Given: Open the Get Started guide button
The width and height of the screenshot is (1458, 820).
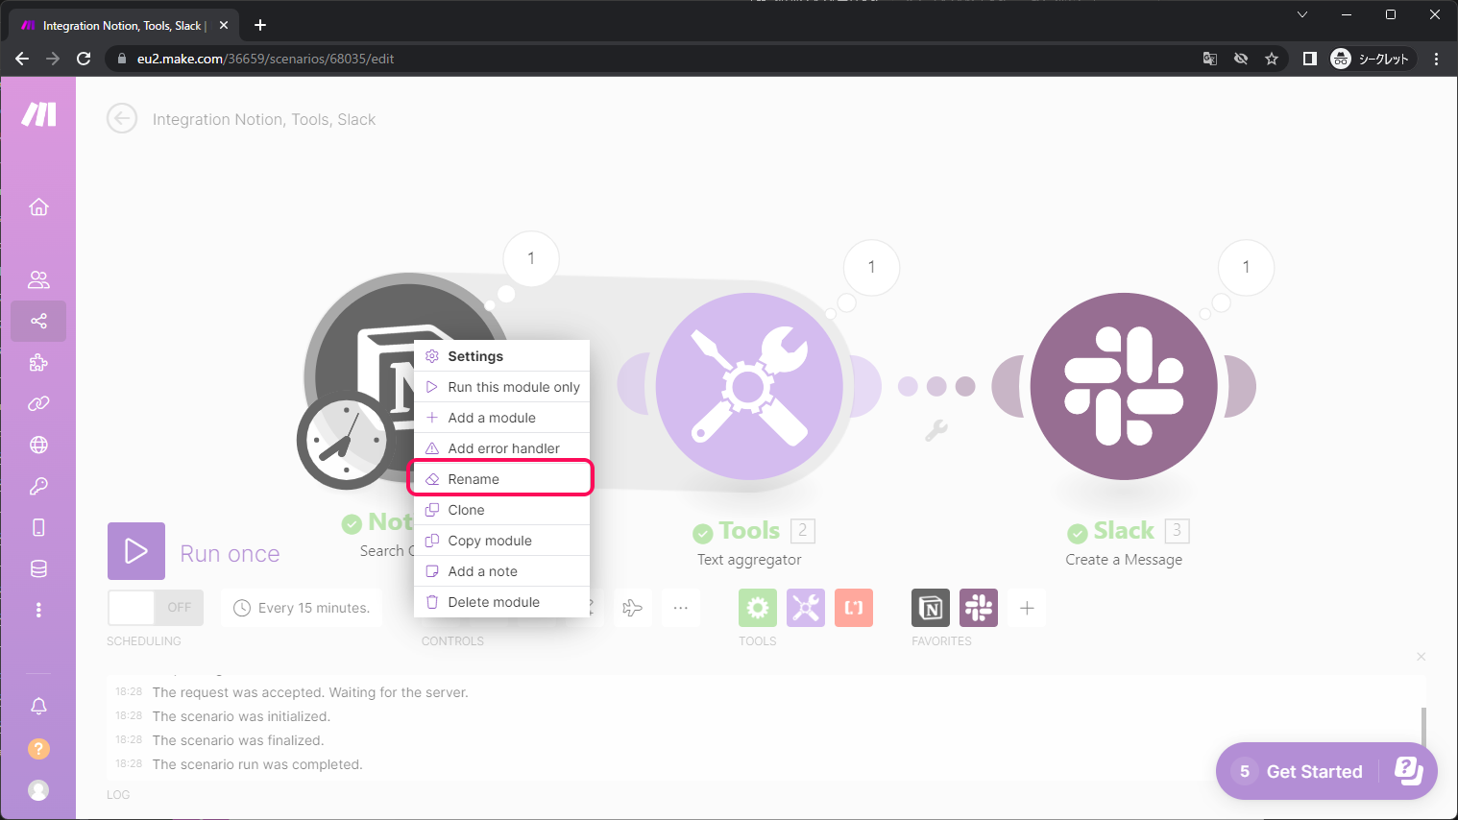Looking at the screenshot, I should coord(1326,771).
